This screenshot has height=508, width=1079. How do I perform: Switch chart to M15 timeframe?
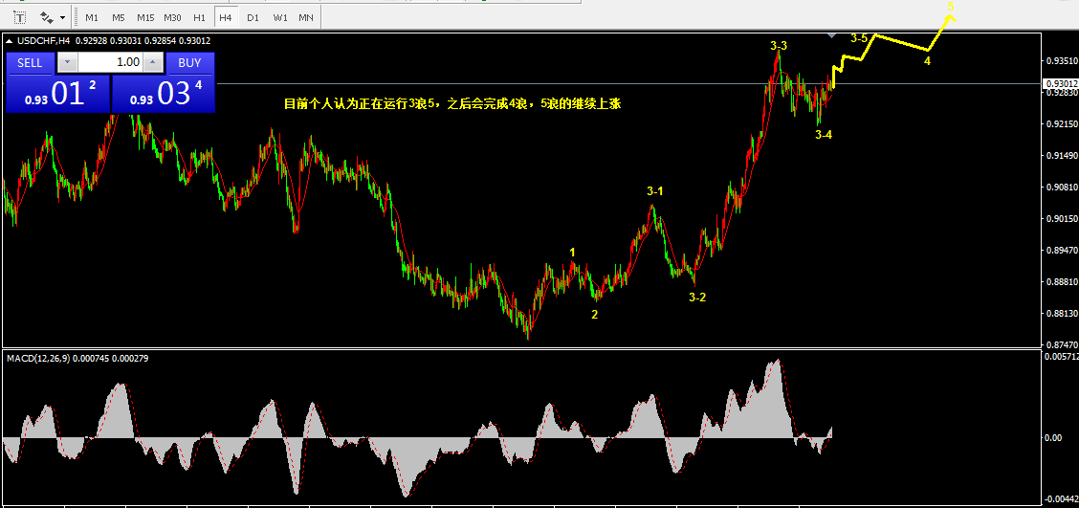(x=145, y=17)
